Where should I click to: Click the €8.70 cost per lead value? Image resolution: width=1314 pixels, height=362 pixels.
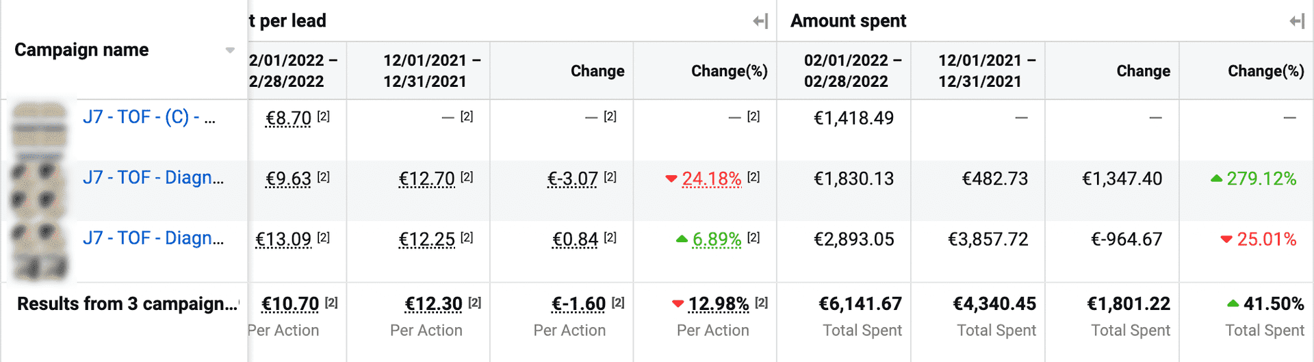288,118
